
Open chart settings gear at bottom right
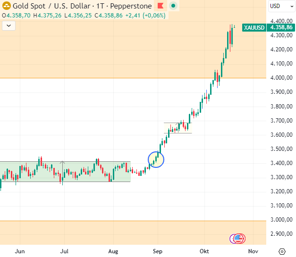282,251
